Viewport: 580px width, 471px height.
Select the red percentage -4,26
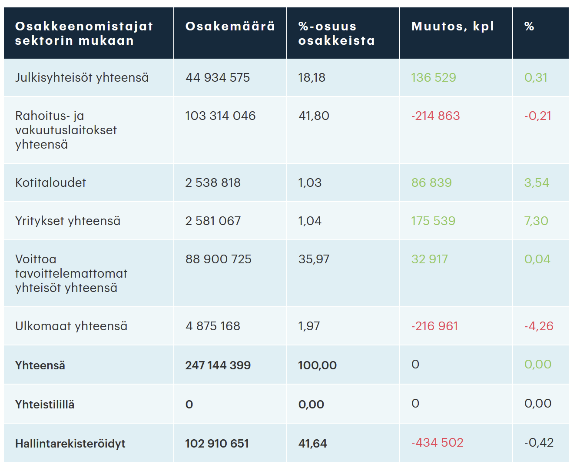[539, 326]
